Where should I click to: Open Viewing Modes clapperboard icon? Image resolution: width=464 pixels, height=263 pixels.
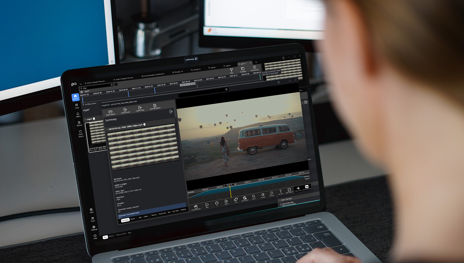[x=196, y=207]
